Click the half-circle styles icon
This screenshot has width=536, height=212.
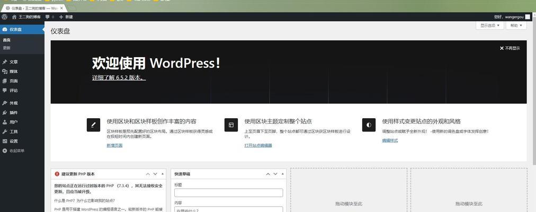369,125
